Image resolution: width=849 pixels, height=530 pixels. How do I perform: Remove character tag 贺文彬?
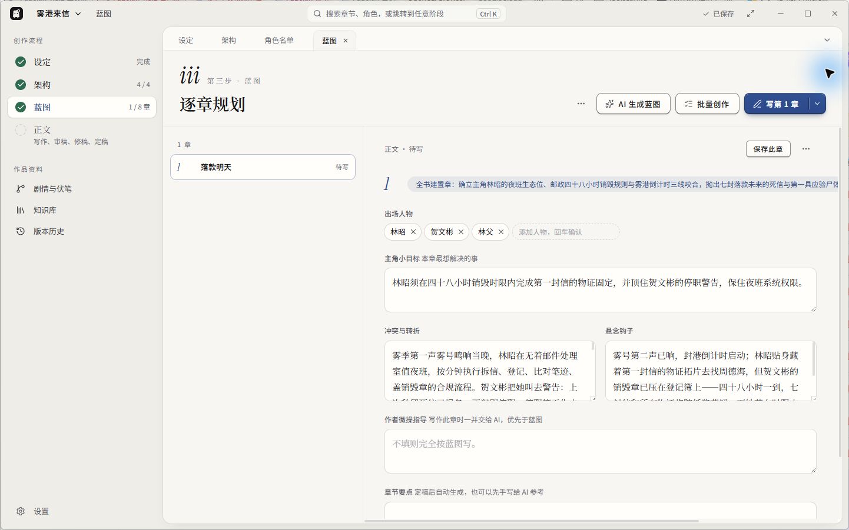point(461,232)
